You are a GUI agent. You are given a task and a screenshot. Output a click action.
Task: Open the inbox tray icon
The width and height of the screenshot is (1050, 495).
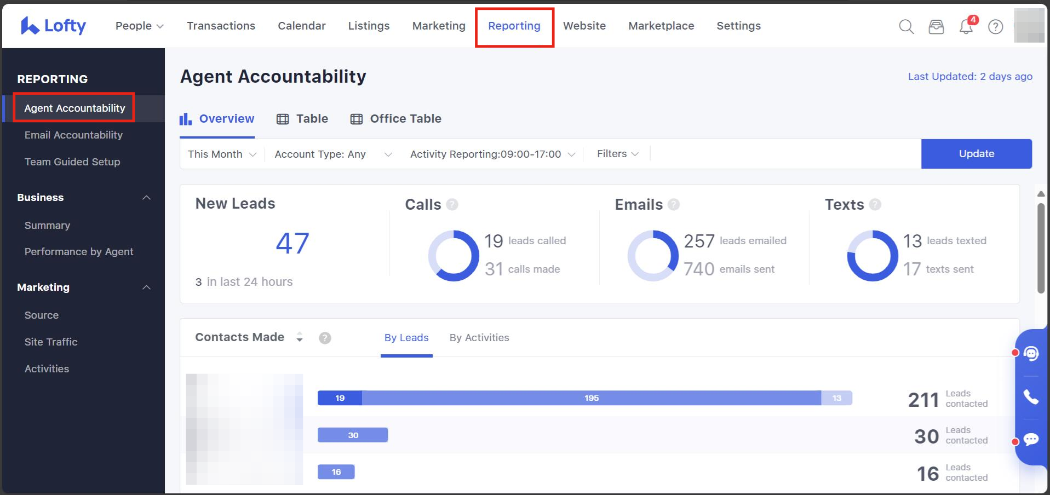[936, 26]
